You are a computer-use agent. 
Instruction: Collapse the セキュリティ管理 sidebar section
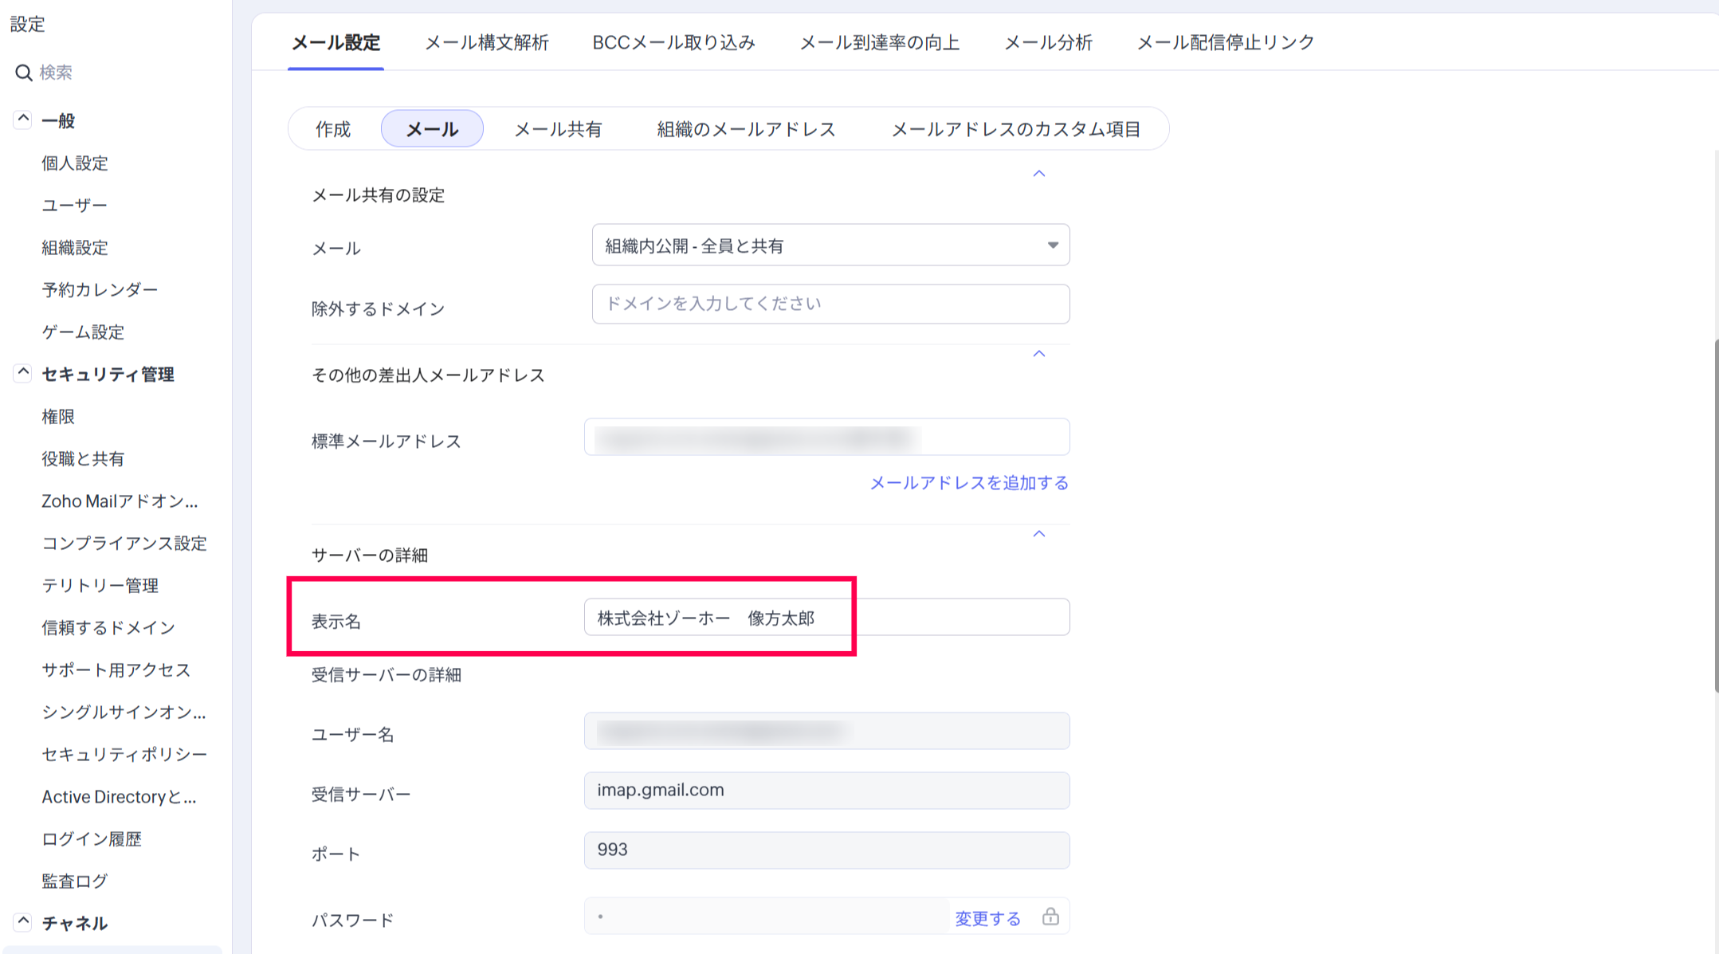point(22,373)
